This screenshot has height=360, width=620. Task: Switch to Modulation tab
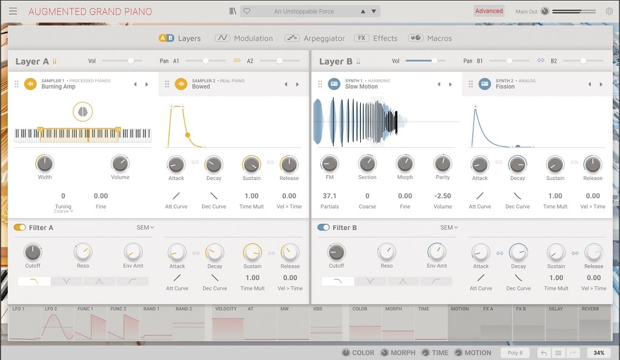243,38
